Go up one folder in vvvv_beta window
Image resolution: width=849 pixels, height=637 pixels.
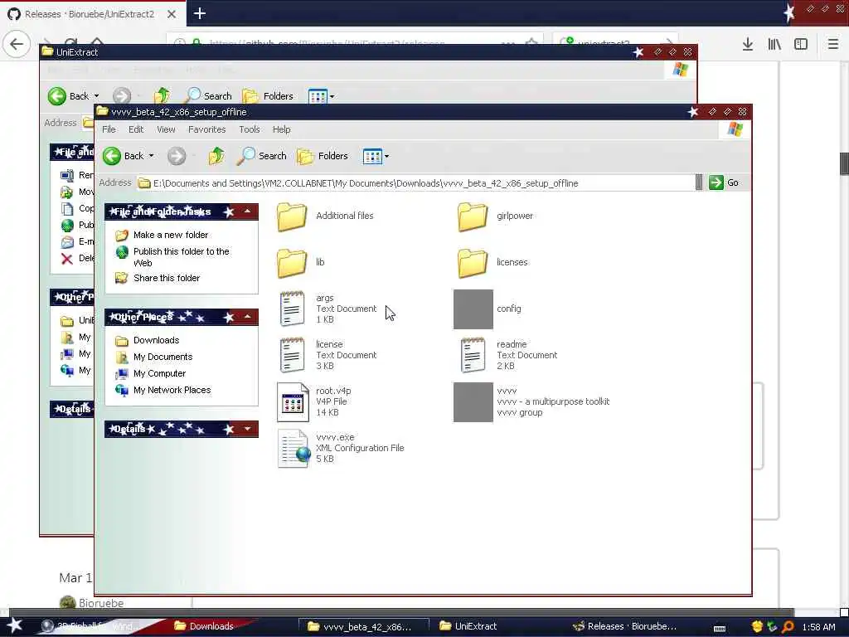(x=216, y=156)
